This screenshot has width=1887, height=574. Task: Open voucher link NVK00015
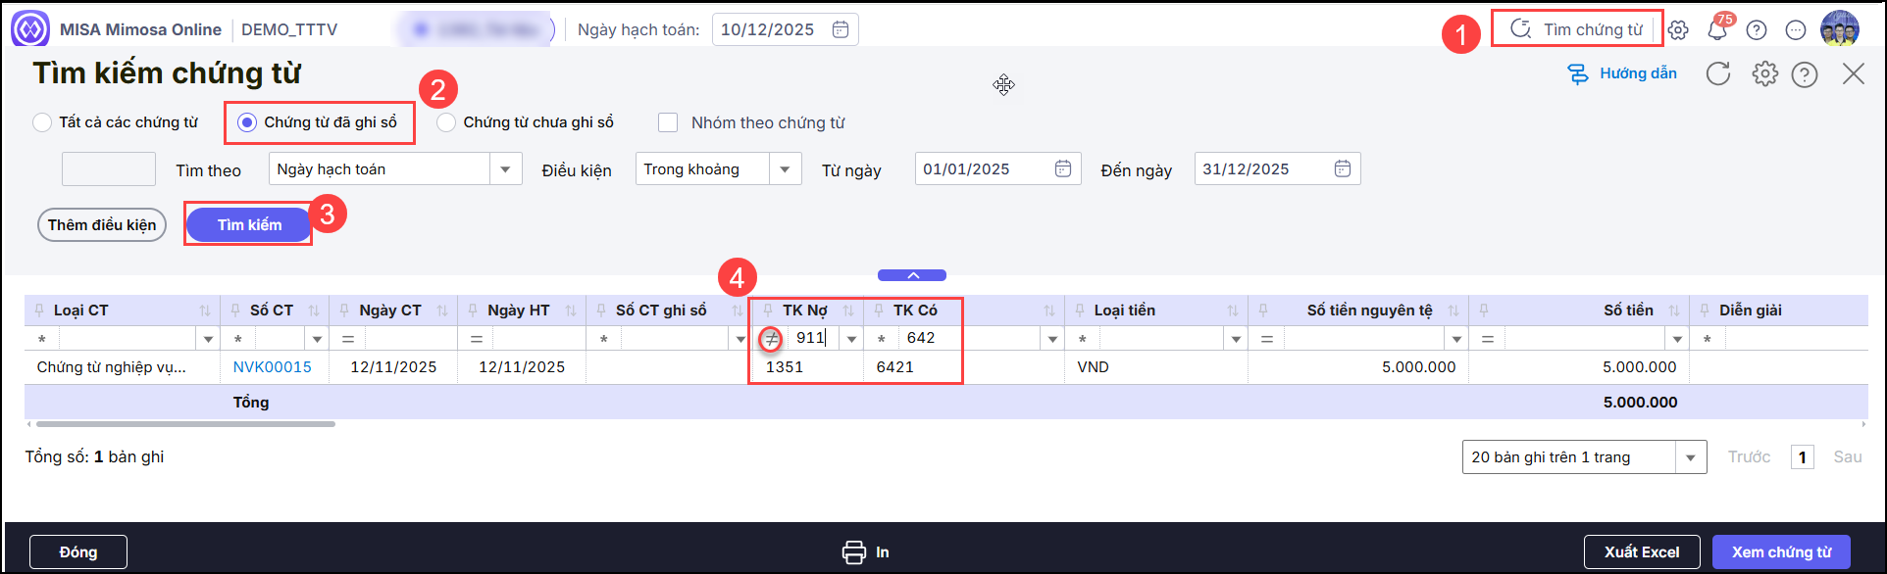(273, 367)
